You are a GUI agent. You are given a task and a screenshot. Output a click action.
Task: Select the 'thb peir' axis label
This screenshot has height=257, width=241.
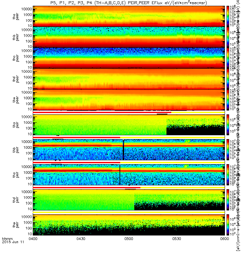[15, 150]
